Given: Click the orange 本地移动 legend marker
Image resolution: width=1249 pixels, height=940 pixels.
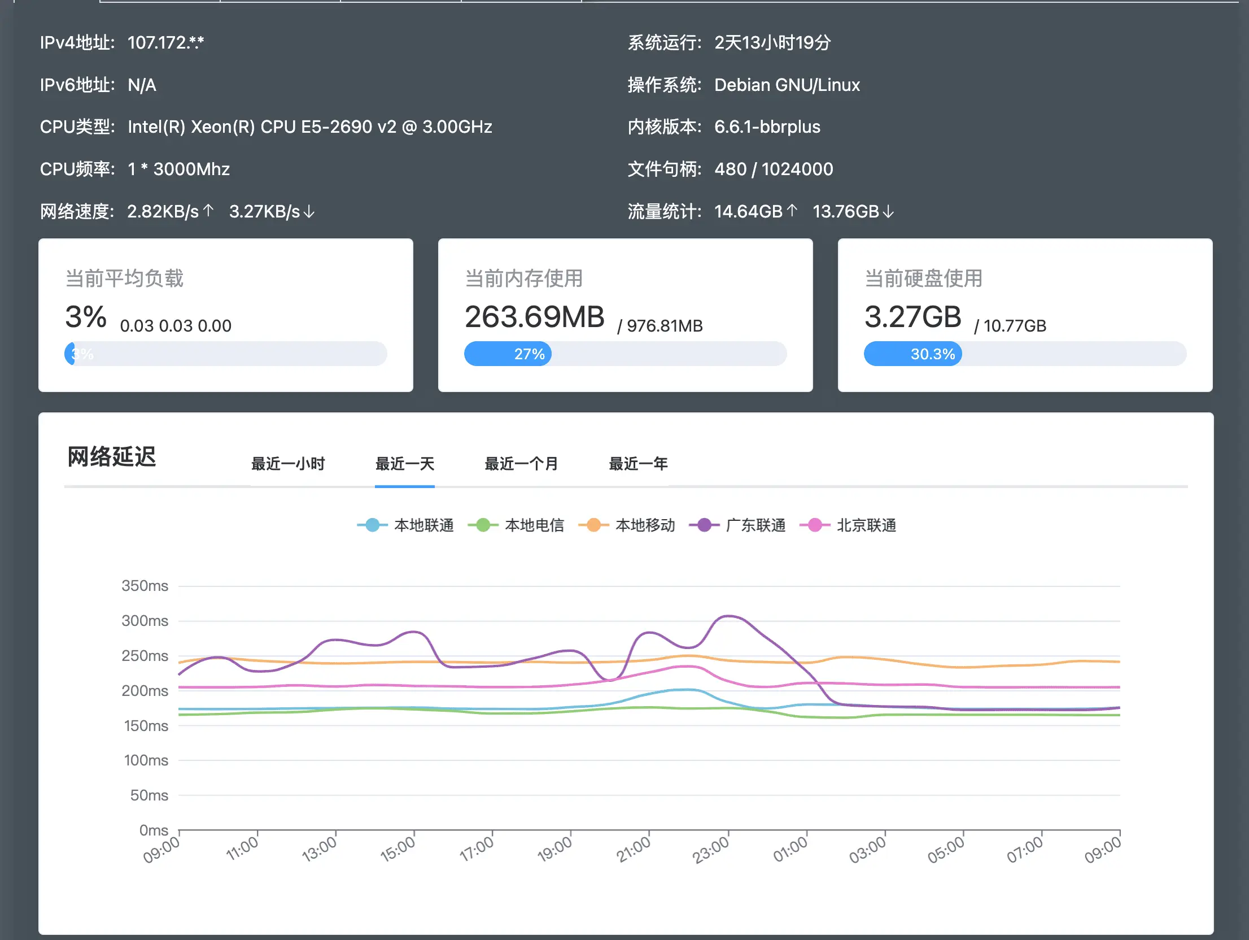Looking at the screenshot, I should 594,525.
